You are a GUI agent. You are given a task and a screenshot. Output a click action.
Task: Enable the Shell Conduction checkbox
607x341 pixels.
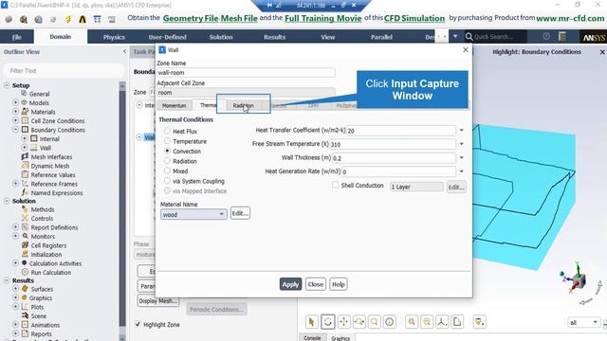[x=335, y=186]
